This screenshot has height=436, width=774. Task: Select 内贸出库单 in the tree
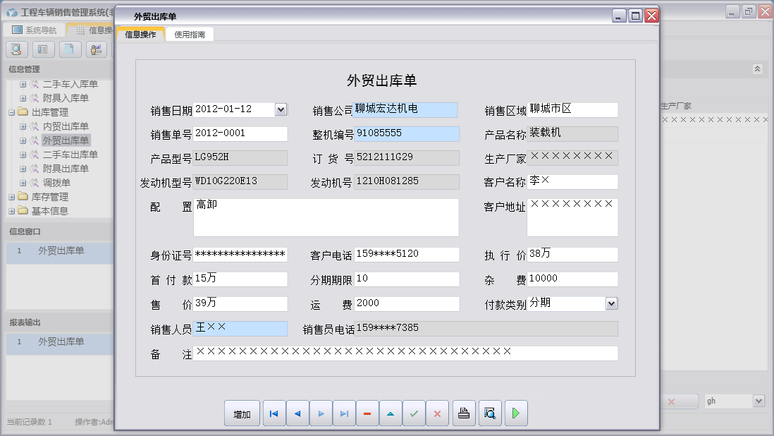point(66,126)
